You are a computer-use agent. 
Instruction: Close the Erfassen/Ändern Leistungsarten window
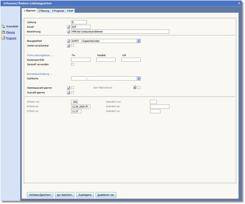point(239,3)
